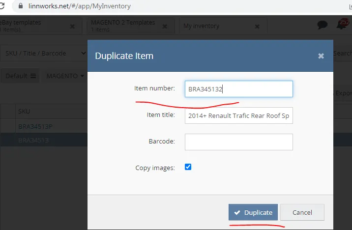This screenshot has height=230, width=352.
Task: Click the browser reload icon
Action: [x=2, y=6]
